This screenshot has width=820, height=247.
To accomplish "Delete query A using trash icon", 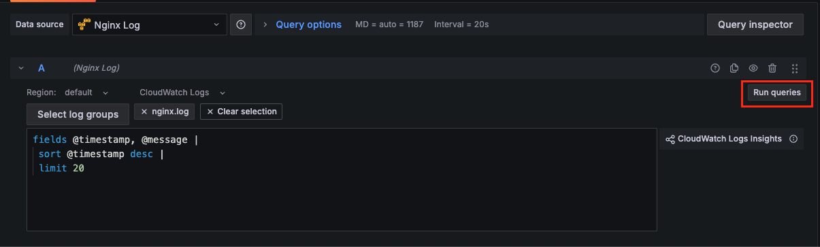I will (x=772, y=68).
